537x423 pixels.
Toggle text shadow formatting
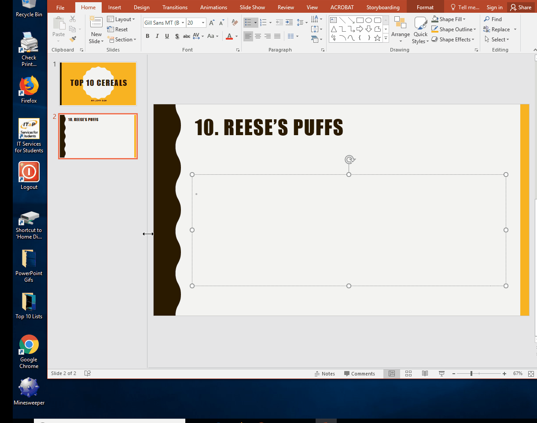tap(177, 36)
